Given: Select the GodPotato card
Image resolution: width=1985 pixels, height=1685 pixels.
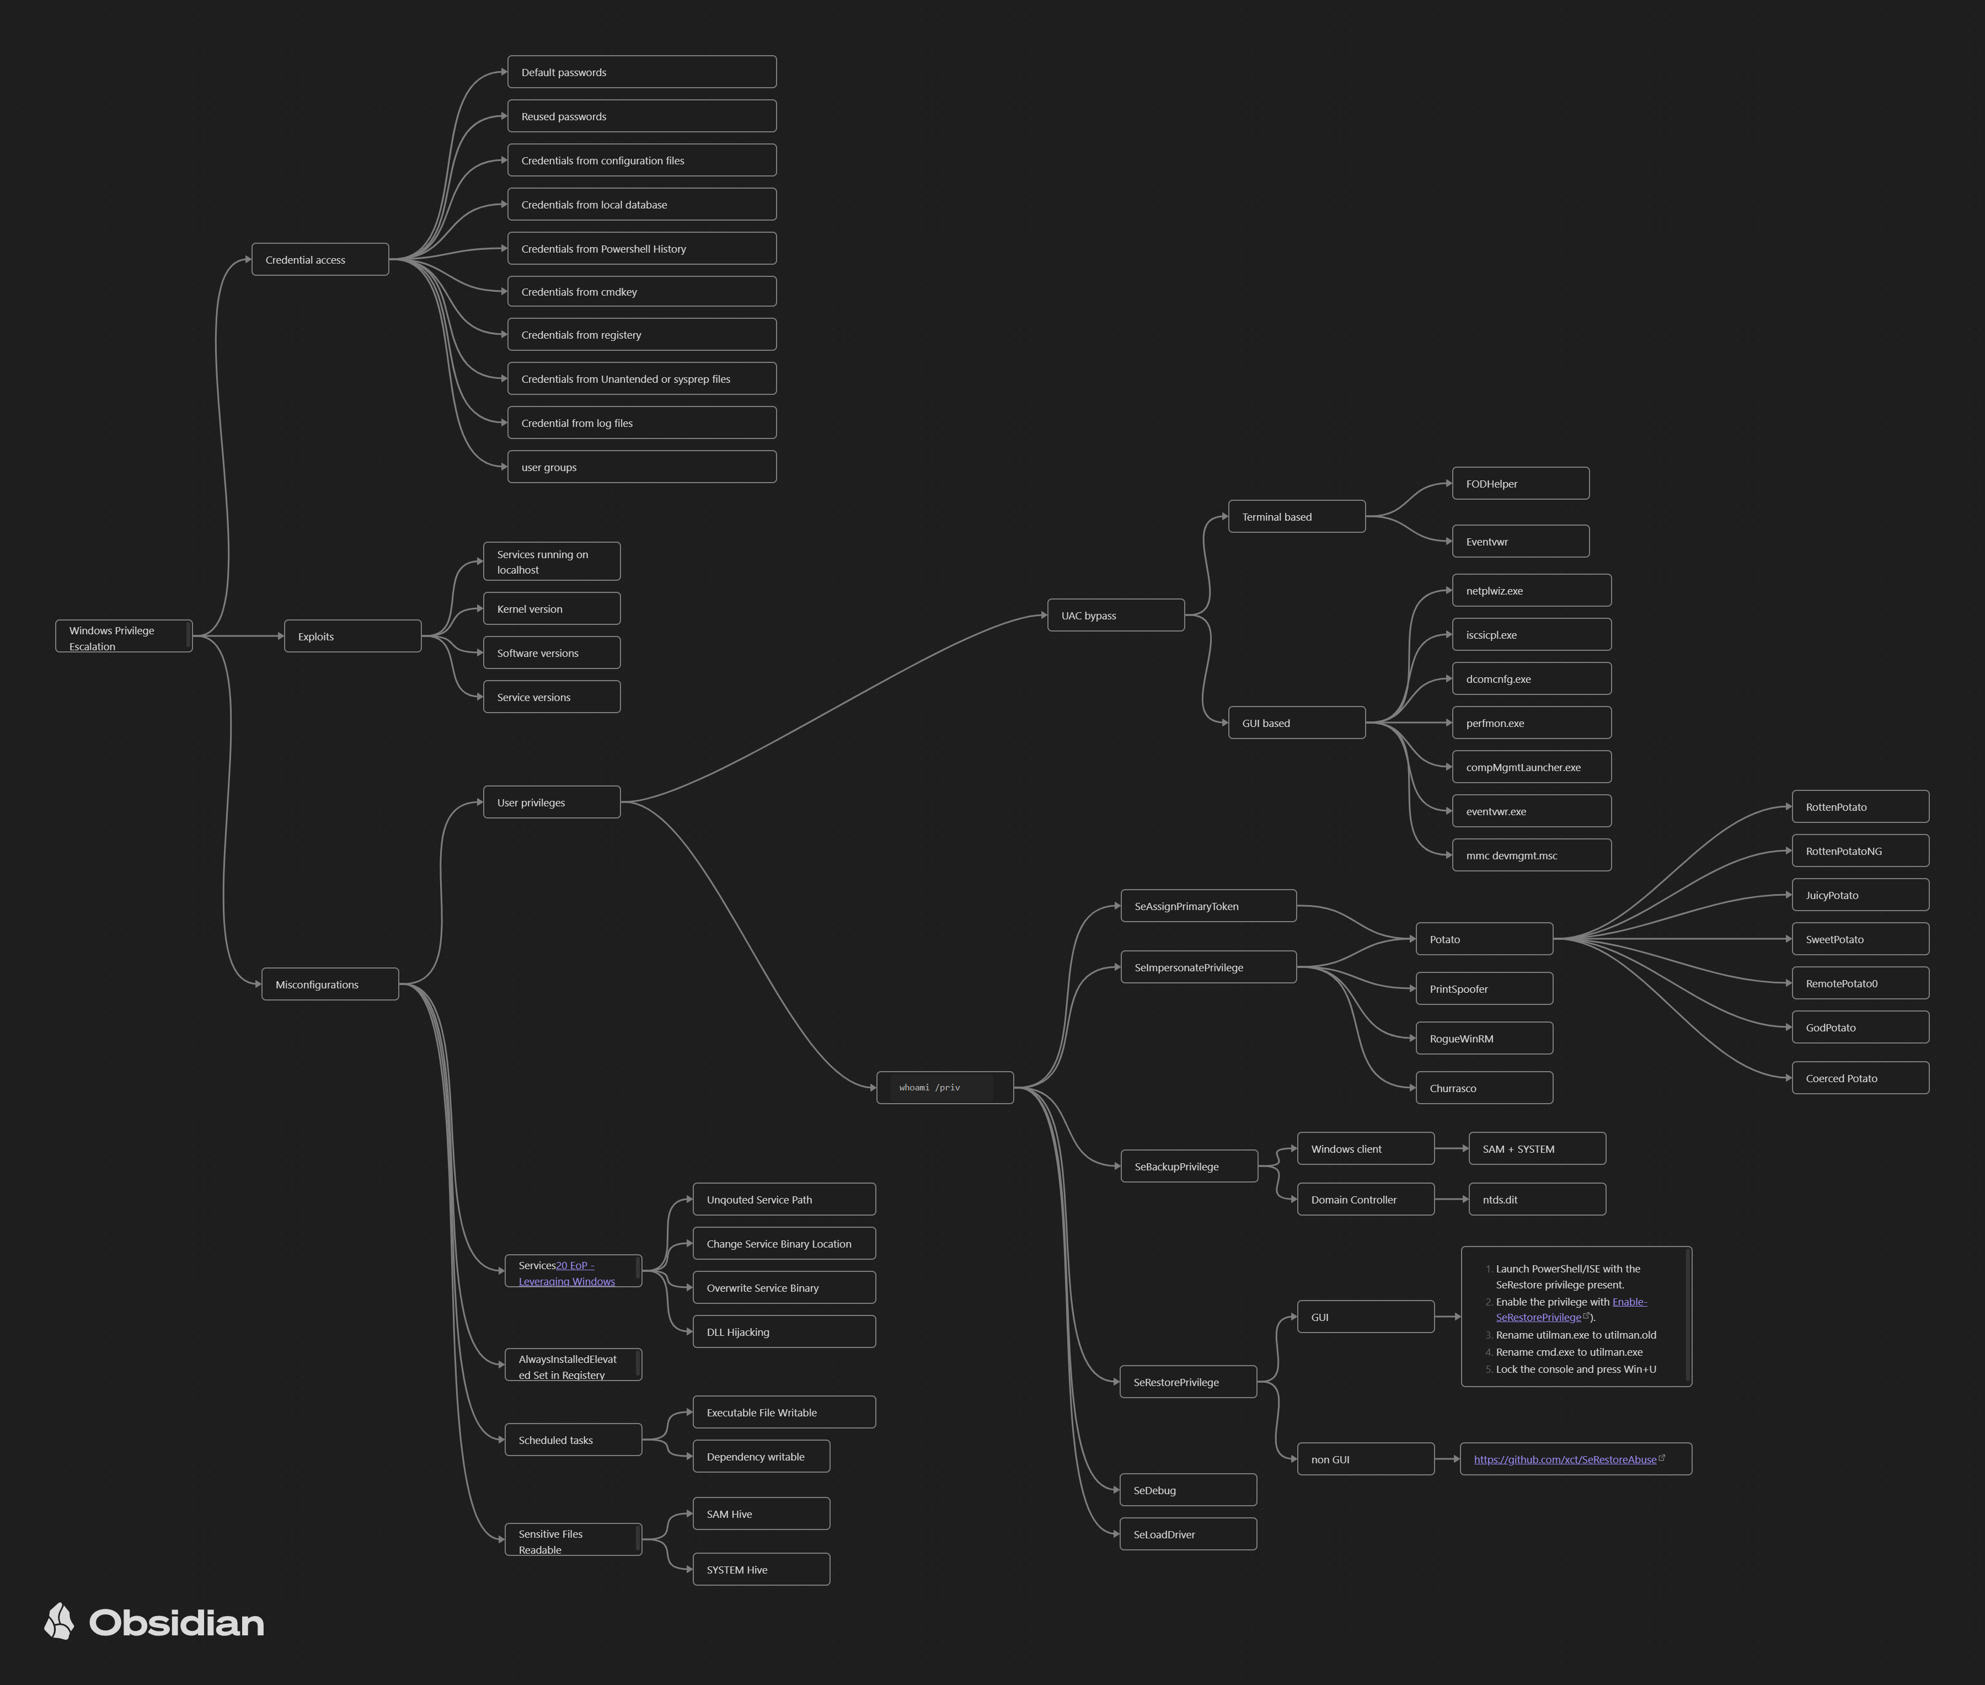Looking at the screenshot, I should click(1859, 1028).
